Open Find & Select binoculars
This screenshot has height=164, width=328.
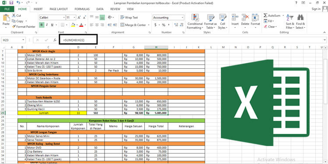point(300,21)
